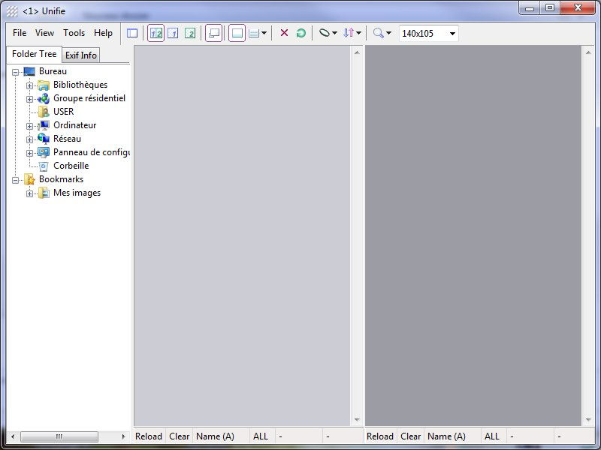601x450 pixels.
Task: Click the folder tree horizontal scrollbar thumb
Action: [59, 436]
